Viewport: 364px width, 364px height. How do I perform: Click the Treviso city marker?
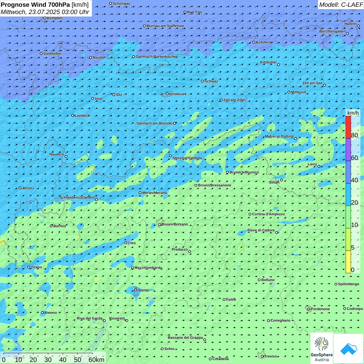[x=262, y=356]
